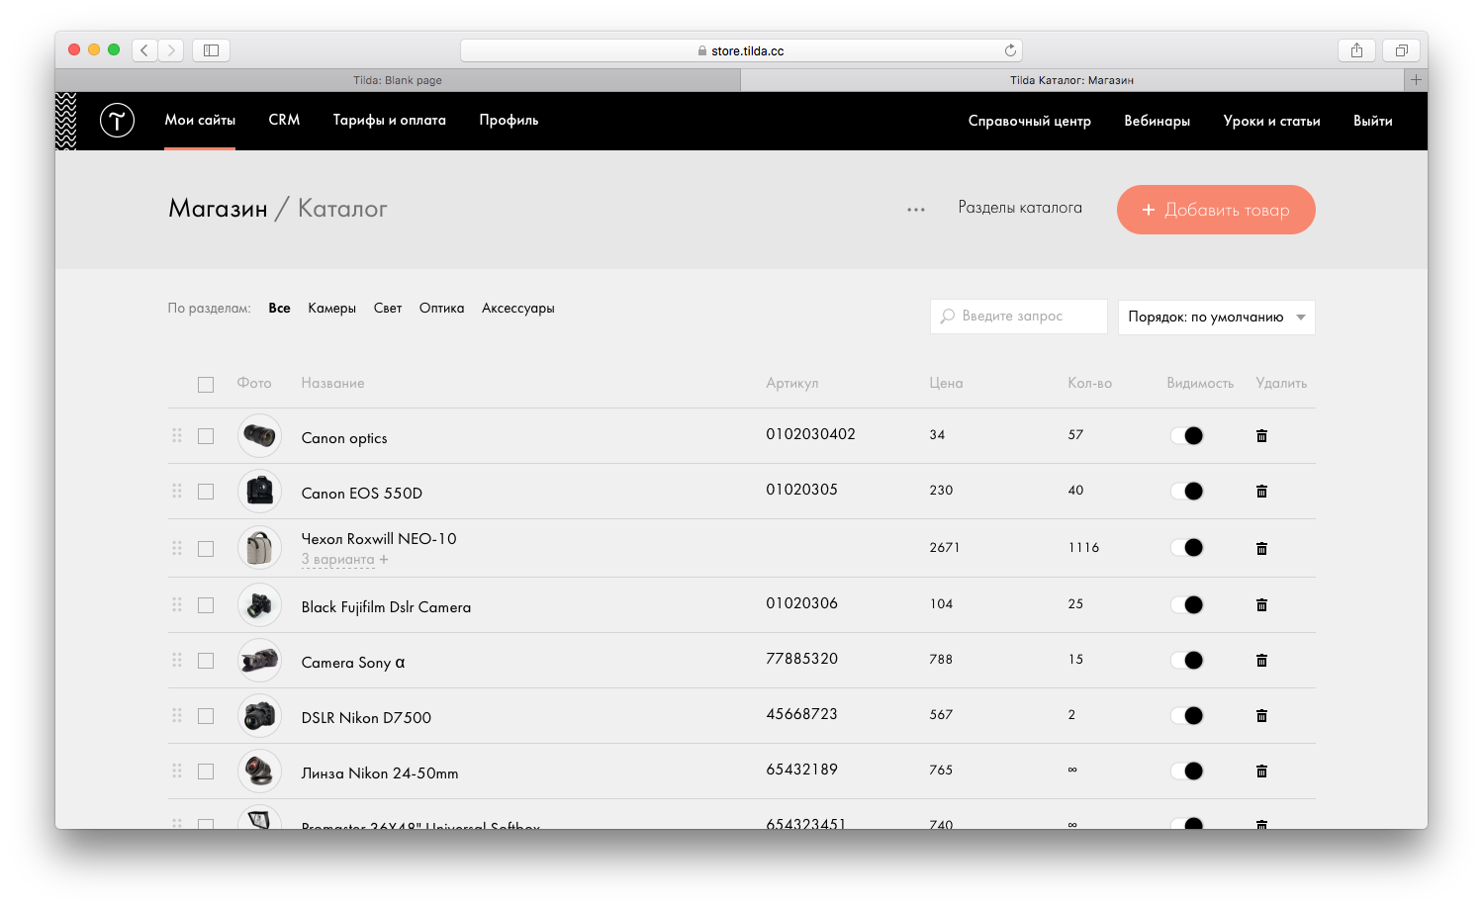Select checkbox for Линза Nikon 24-50mm
Viewport: 1483px width, 908px height.
[x=206, y=772]
